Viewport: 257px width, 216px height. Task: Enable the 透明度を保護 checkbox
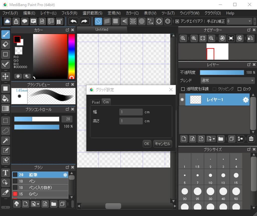coord(183,89)
